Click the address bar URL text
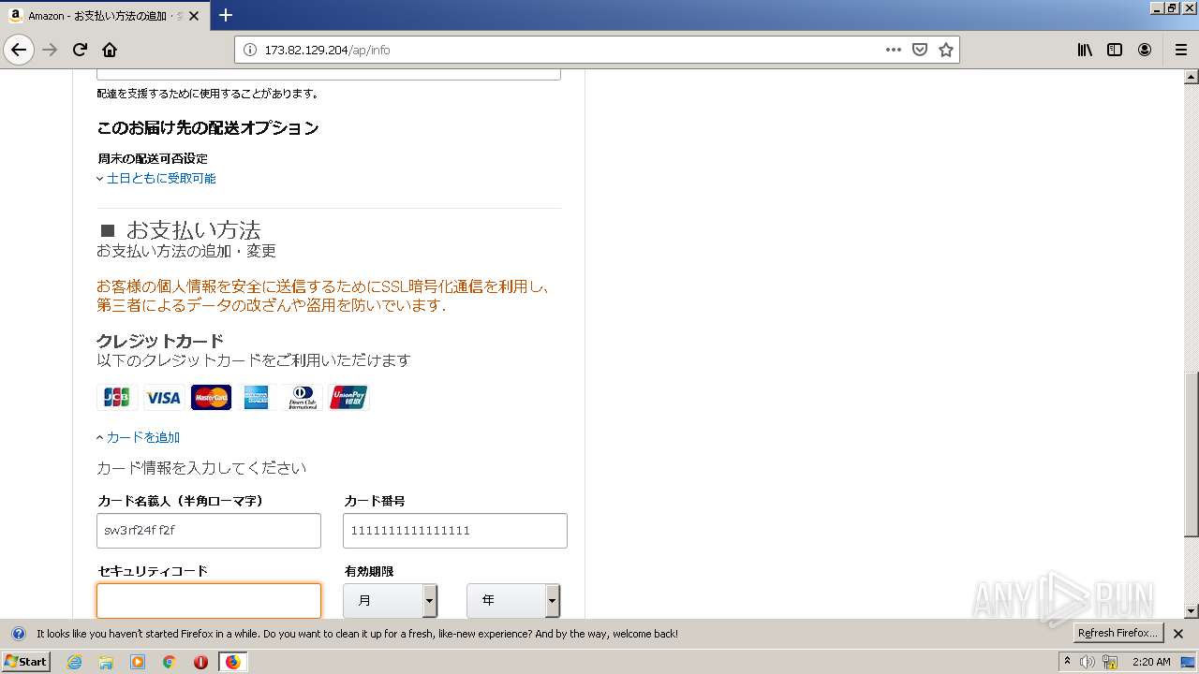The width and height of the screenshot is (1199, 674). pos(327,50)
